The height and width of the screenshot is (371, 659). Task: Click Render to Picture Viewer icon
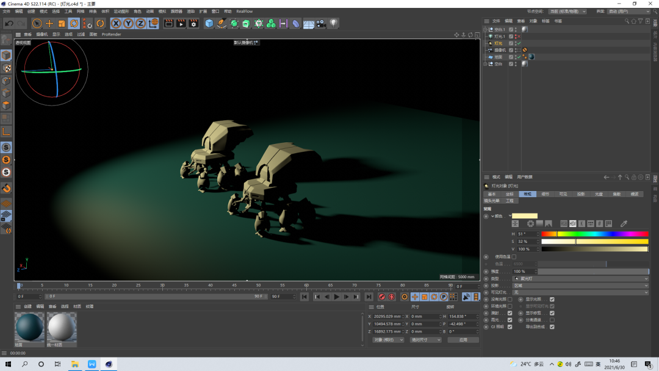pos(181,24)
